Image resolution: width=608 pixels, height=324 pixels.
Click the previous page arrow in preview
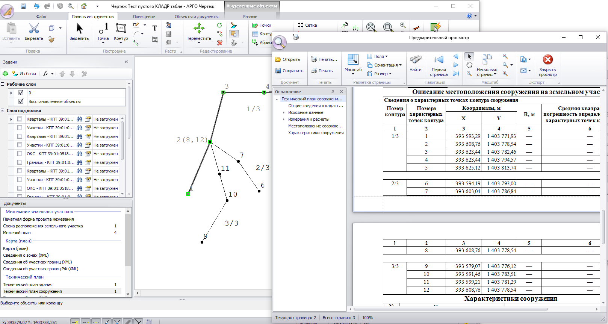click(456, 56)
